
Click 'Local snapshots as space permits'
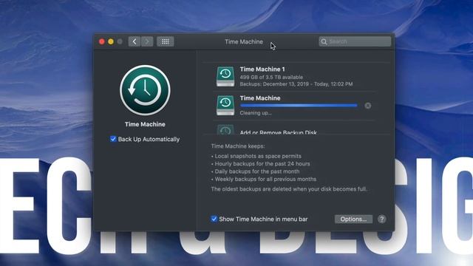[x=258, y=156]
